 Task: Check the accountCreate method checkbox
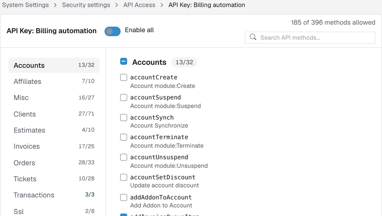tap(124, 77)
